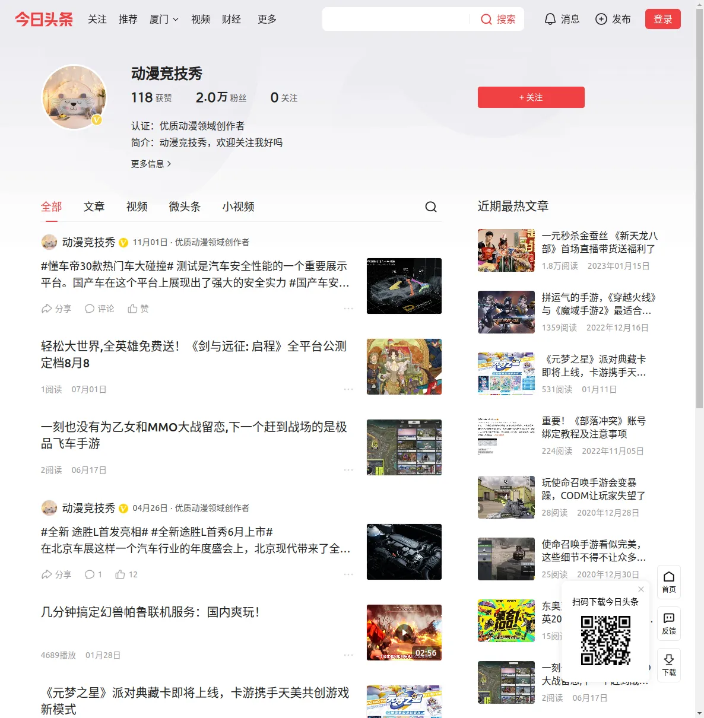Open 《元梦之星》派对典藏卡 feed article
704x718 pixels.
(195, 701)
